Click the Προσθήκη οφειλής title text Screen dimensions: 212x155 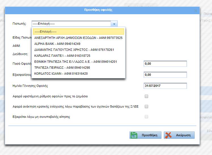(98, 10)
